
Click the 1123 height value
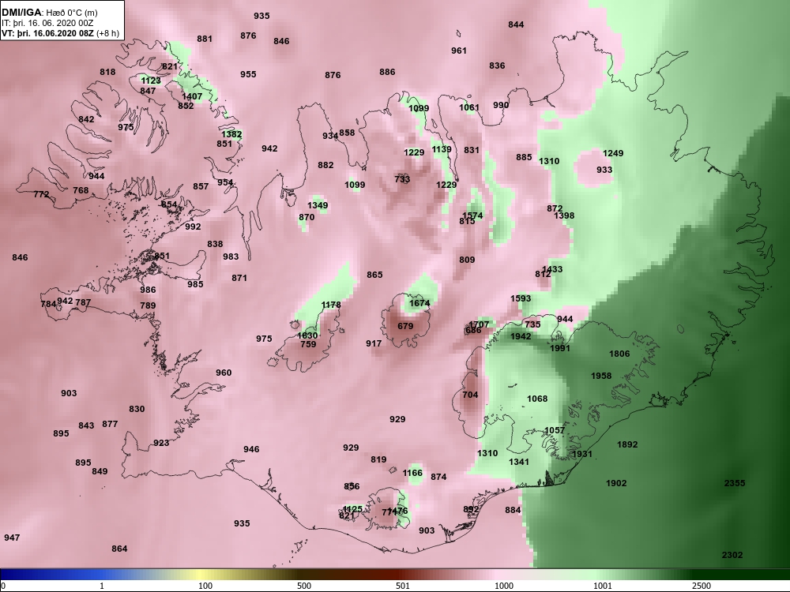pyautogui.click(x=151, y=81)
